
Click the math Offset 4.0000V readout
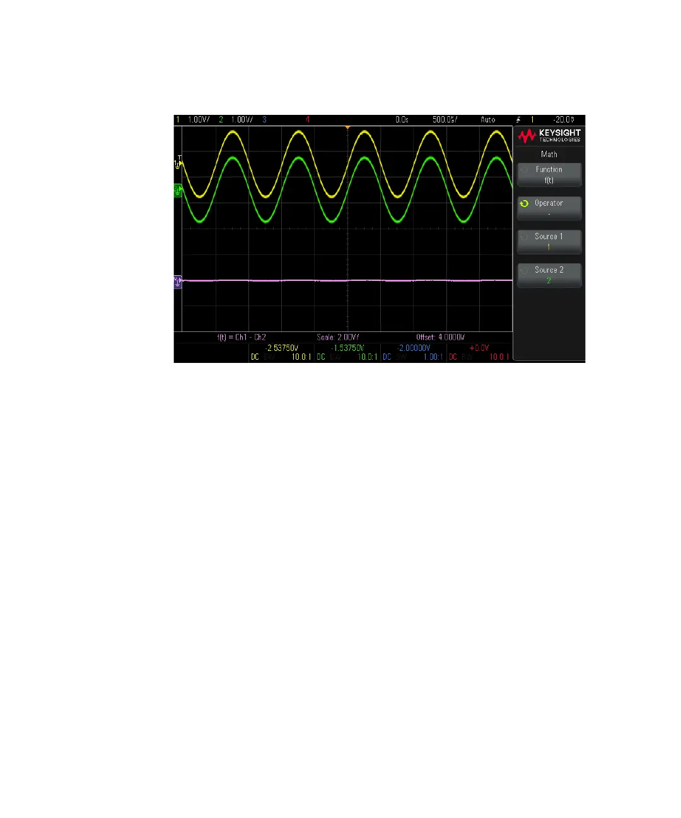440,337
